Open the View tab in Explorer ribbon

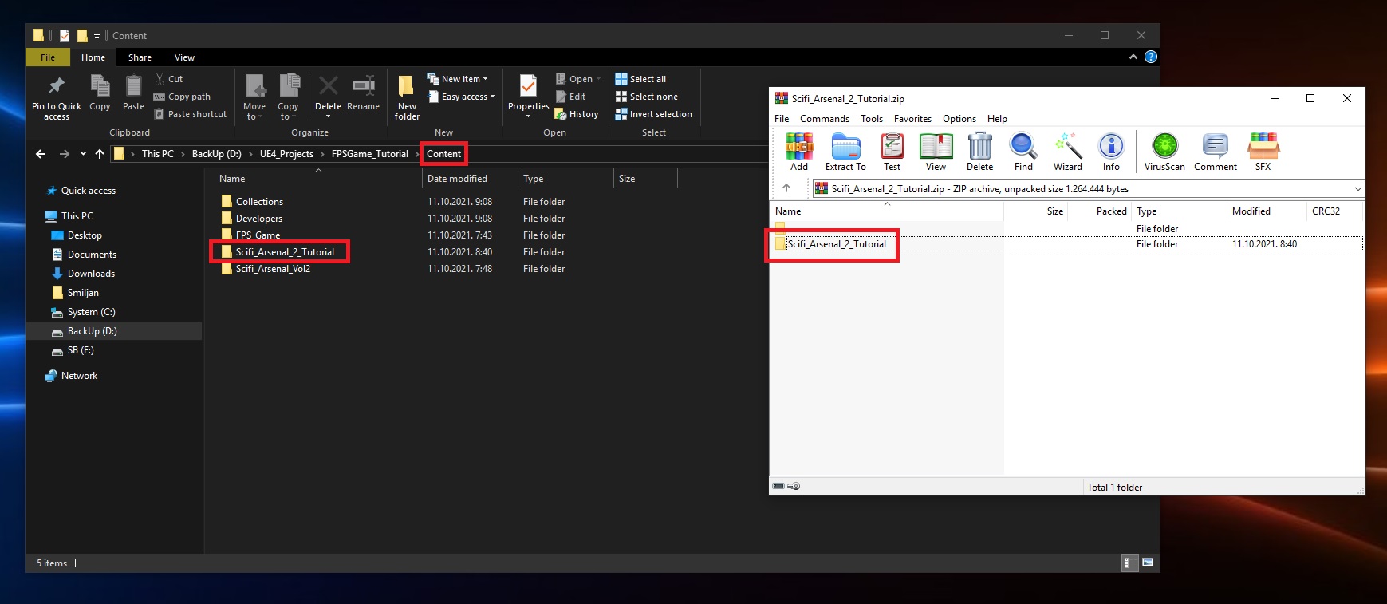click(184, 57)
